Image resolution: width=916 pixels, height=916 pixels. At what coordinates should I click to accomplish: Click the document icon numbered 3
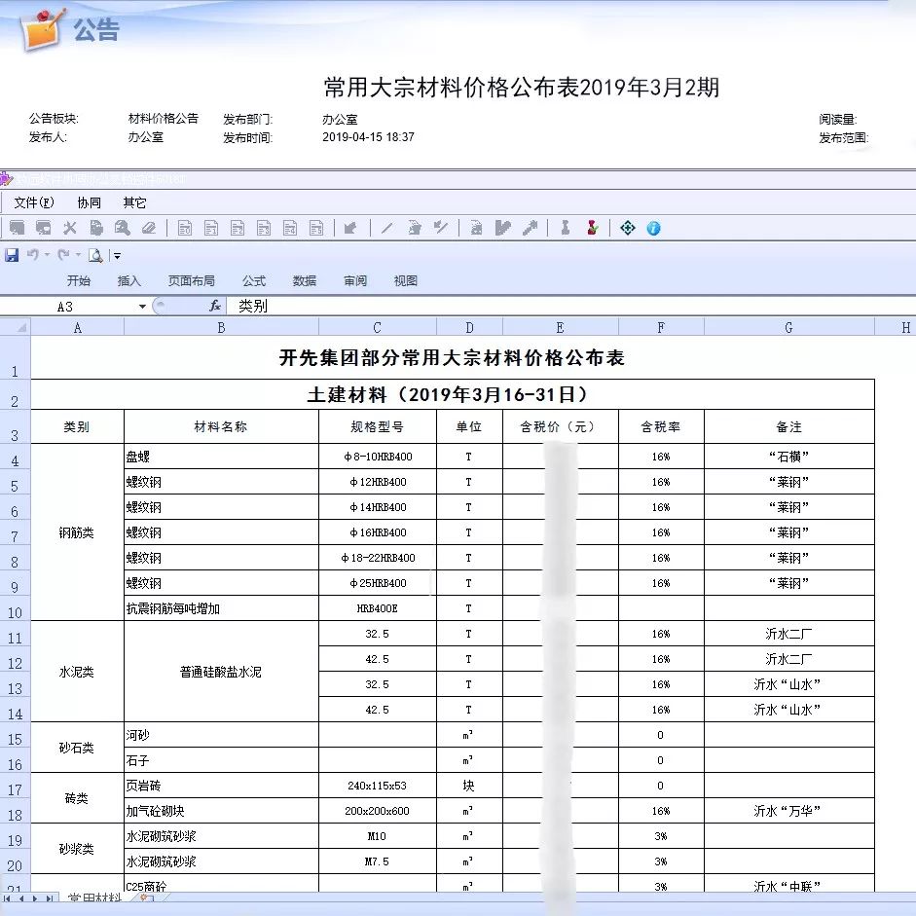click(x=264, y=228)
